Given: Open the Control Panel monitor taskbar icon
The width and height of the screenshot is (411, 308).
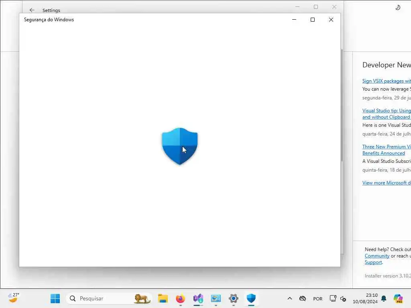Looking at the screenshot, I should click(x=216, y=298).
